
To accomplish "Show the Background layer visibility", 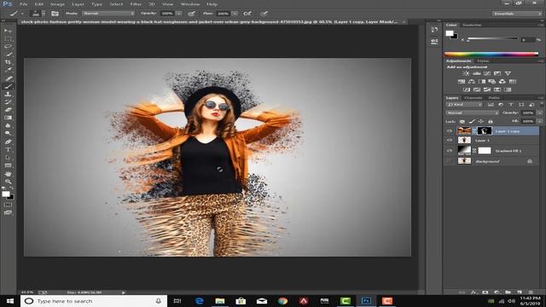I will coord(450,161).
